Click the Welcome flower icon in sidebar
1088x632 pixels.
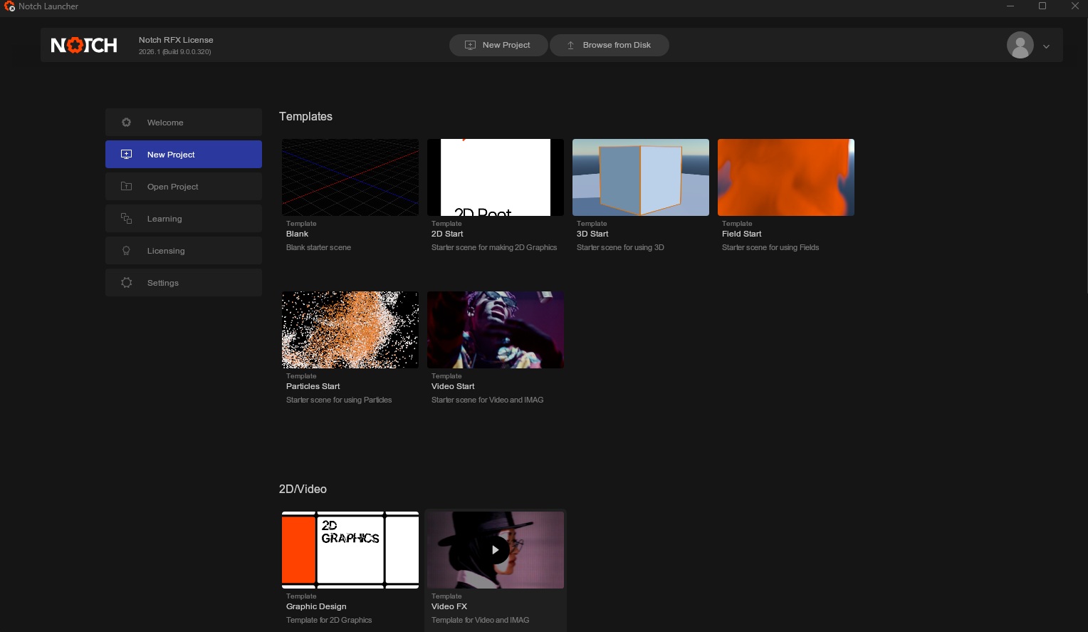coord(126,123)
